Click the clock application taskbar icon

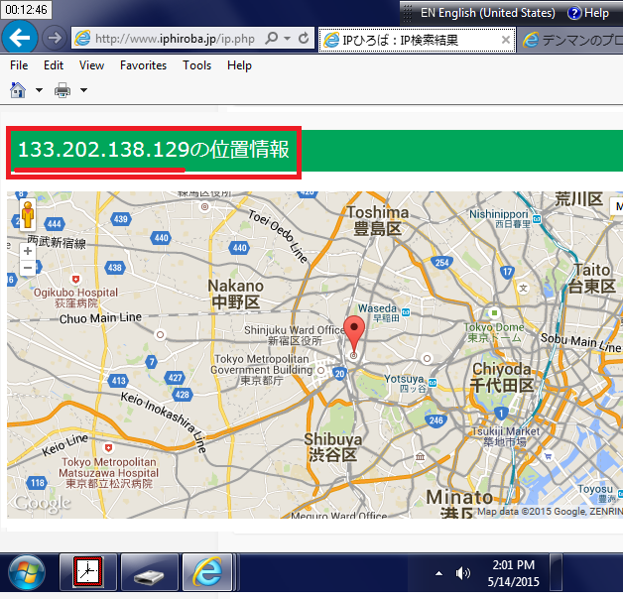tap(88, 572)
